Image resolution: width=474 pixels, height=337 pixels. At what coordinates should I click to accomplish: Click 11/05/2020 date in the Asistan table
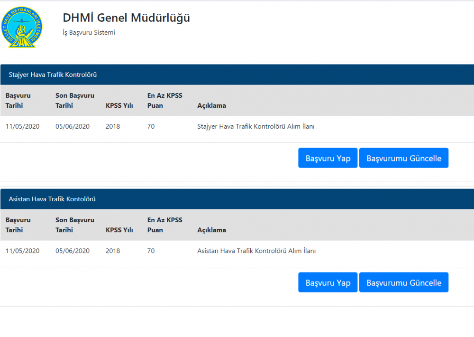[x=22, y=251]
